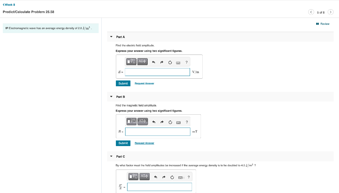The height and width of the screenshot is (193, 339).
Task: Collapse the Part A section
Action: pos(111,37)
